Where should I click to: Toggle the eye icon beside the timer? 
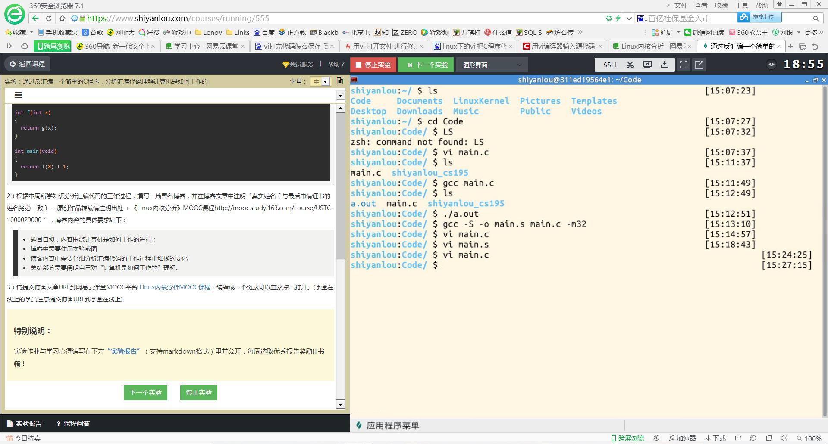[772, 65]
